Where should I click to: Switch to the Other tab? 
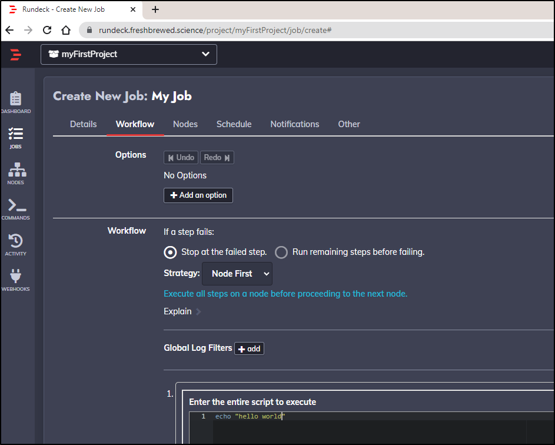pos(349,124)
